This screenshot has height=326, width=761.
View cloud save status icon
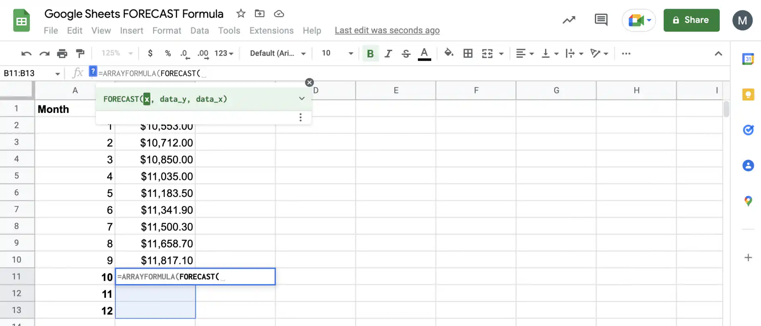point(279,14)
